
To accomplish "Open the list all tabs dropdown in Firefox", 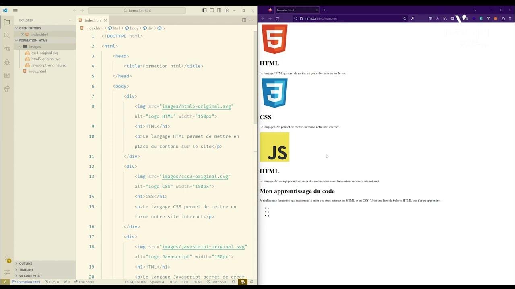I will pyautogui.click(x=475, y=10).
